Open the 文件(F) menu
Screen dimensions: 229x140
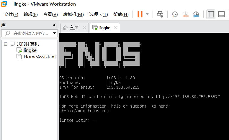point(11,14)
